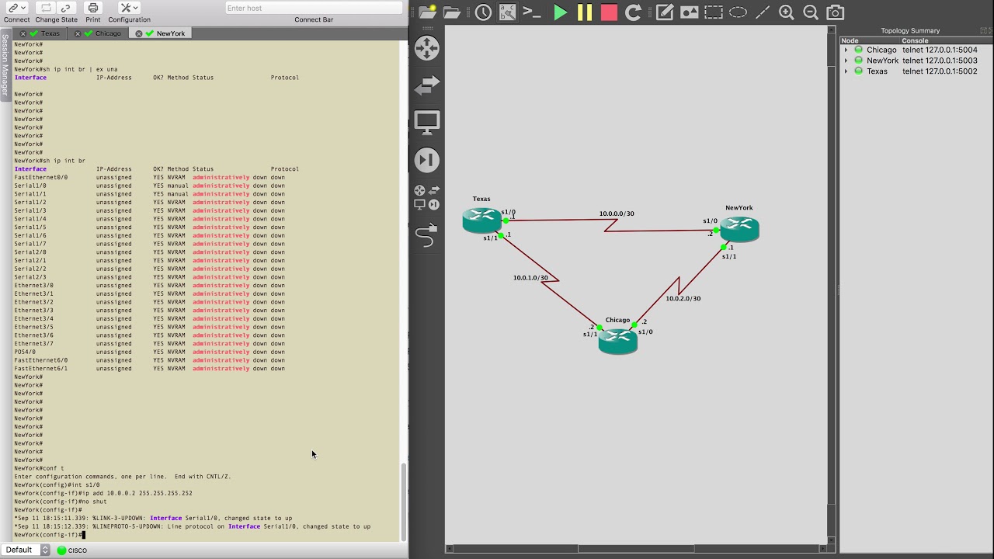Select the Add a note tool

tap(665, 12)
